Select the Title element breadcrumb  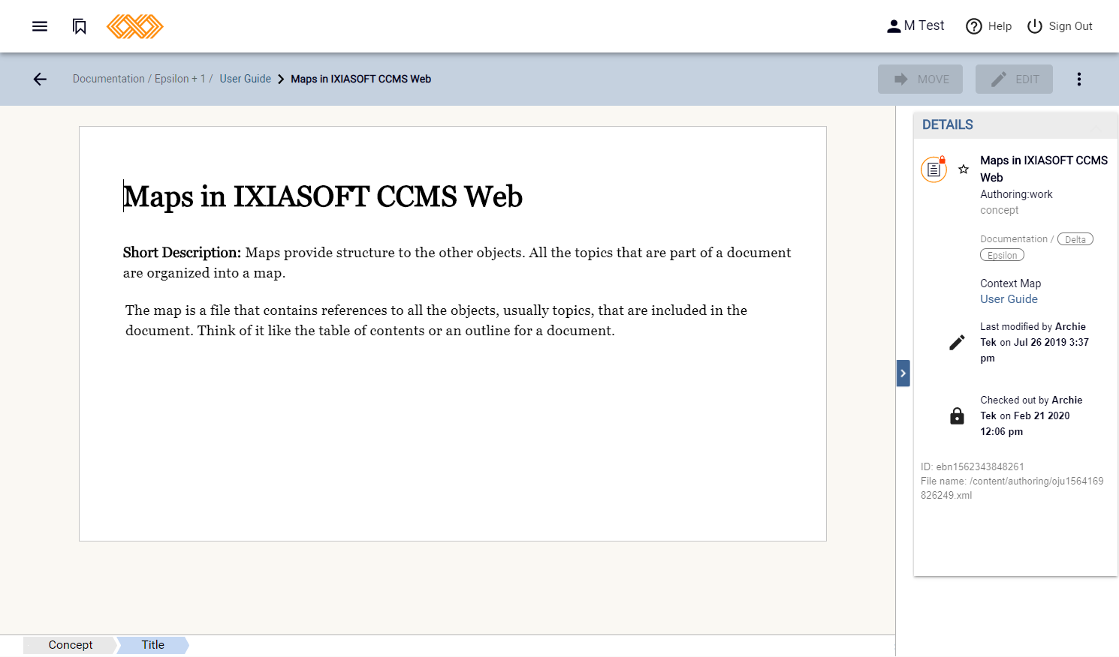tap(152, 645)
